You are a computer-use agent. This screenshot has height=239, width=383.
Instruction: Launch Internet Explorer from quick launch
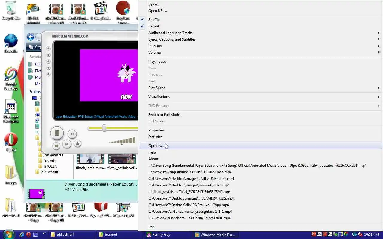(22, 235)
